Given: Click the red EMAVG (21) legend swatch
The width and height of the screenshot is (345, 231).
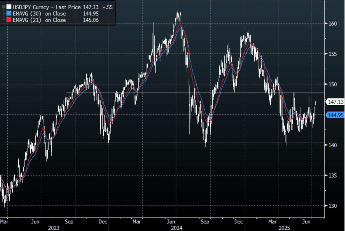Looking at the screenshot, I should [x=9, y=20].
